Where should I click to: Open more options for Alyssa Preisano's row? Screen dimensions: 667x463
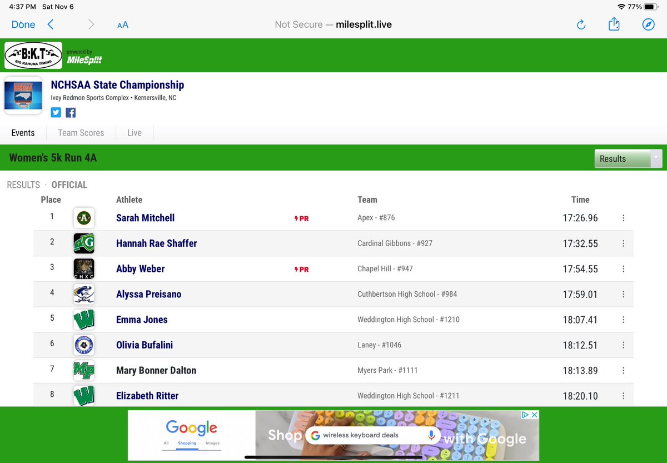point(623,294)
